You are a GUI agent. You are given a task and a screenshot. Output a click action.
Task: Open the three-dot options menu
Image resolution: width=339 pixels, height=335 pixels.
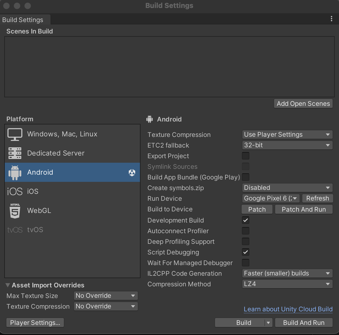(x=331, y=19)
